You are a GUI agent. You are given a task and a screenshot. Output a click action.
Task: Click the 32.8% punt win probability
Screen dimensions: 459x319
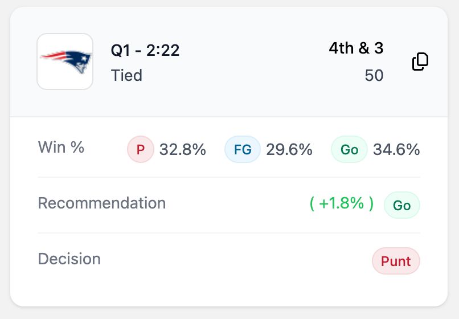[x=182, y=150]
